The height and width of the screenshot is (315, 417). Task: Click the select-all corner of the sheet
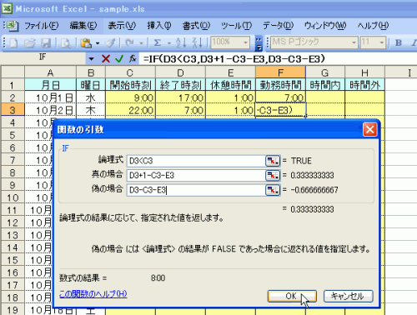click(x=13, y=72)
